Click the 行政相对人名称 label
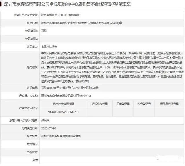Screen dimensions: 185x166 click(28, 96)
